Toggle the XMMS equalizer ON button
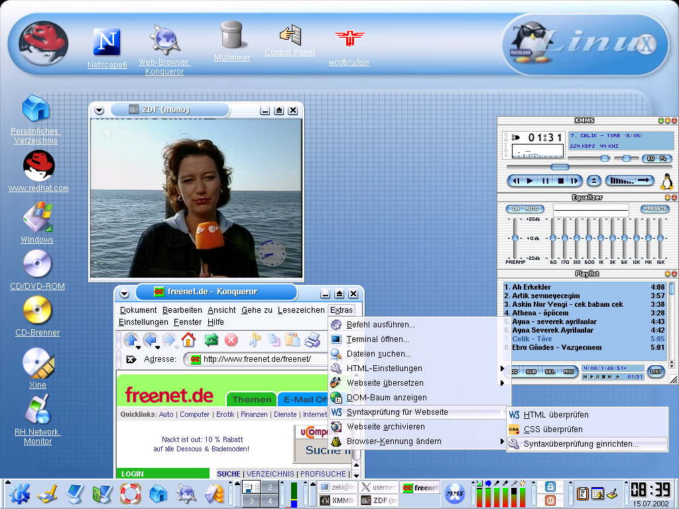The image size is (679, 509). [516, 209]
